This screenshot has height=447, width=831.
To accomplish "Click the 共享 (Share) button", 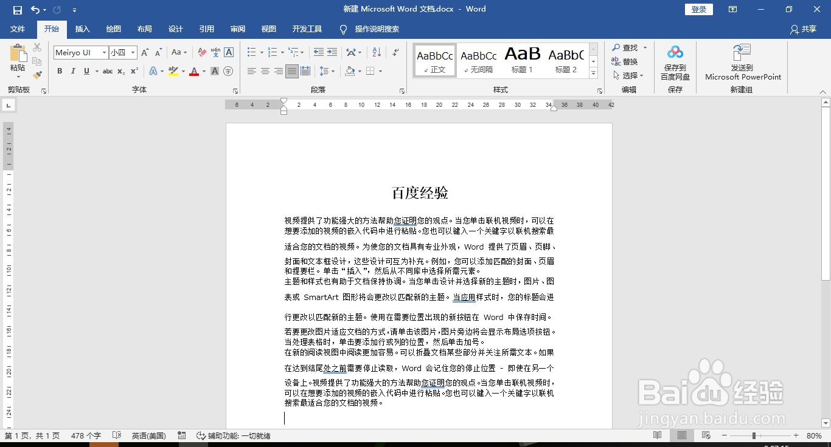I will click(x=803, y=29).
